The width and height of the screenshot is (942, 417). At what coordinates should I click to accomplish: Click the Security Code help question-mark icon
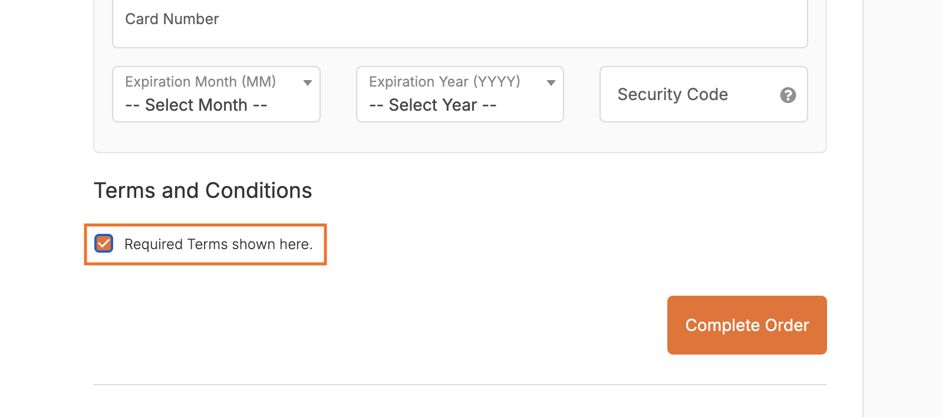[x=788, y=95]
